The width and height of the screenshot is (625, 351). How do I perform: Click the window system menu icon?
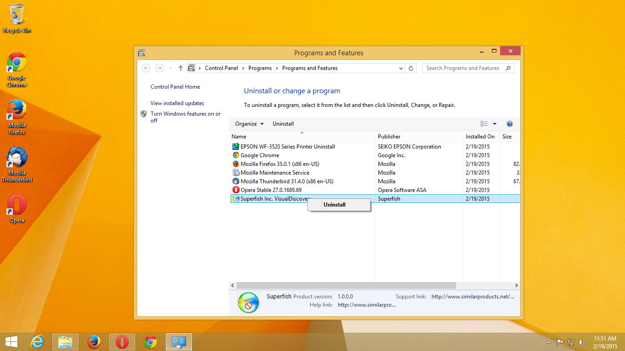141,53
